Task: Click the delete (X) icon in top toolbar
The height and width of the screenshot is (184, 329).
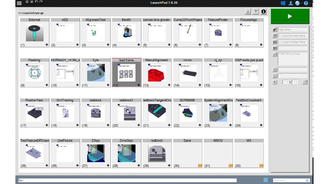Action: click(x=31, y=2)
